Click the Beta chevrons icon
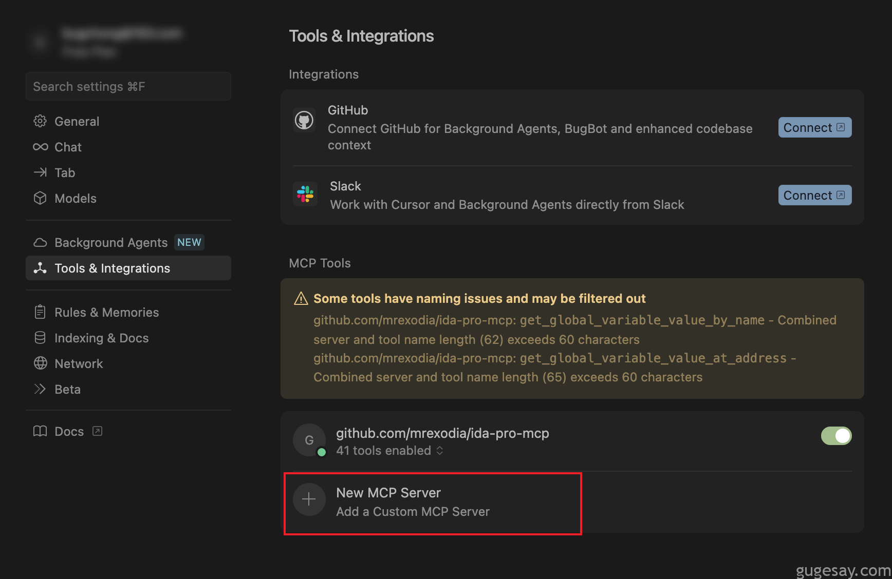The width and height of the screenshot is (892, 579). pyautogui.click(x=40, y=389)
